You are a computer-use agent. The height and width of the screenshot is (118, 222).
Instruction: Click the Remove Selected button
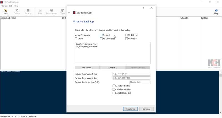click(138, 67)
